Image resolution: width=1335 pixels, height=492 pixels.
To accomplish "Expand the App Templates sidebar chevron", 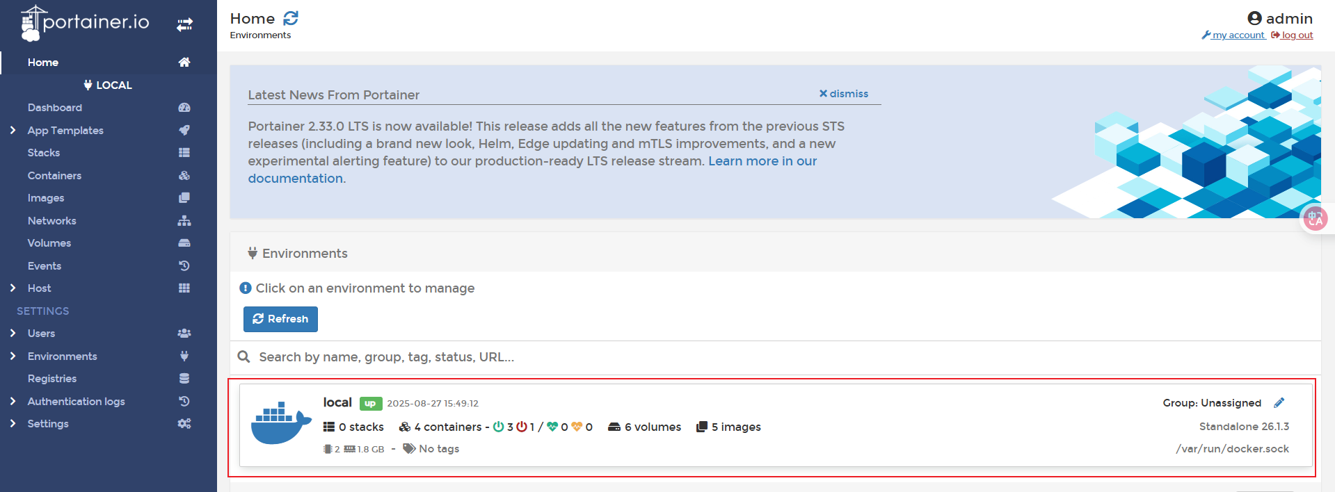I will pyautogui.click(x=13, y=130).
